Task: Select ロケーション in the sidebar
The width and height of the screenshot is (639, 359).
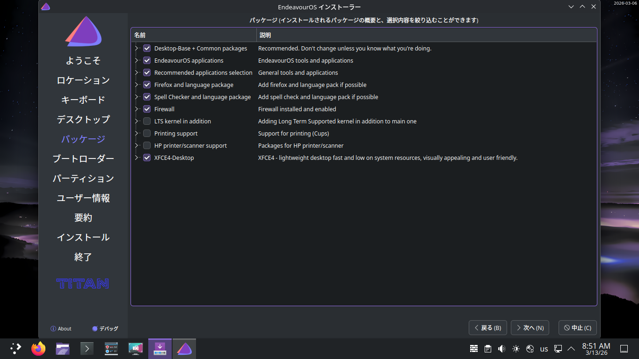Action: pos(83,80)
